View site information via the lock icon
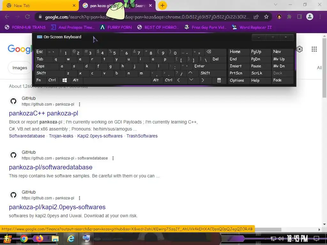The width and height of the screenshot is (327, 245). (x=40, y=17)
